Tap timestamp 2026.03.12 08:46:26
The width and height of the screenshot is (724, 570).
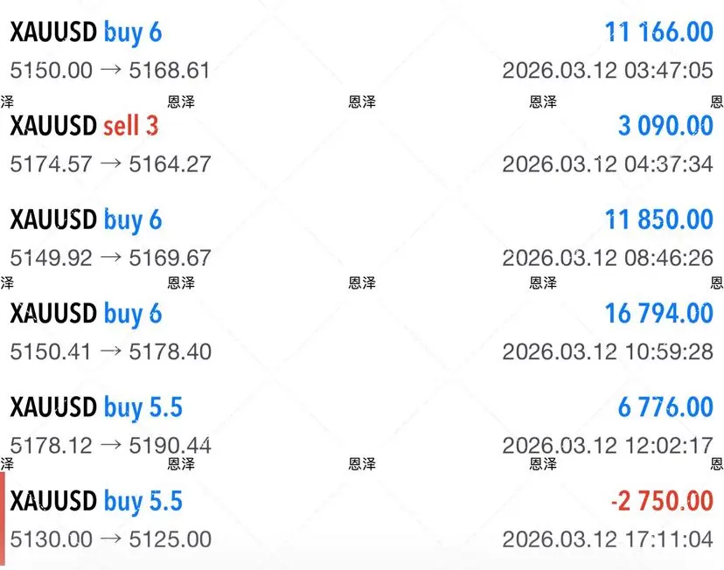coord(607,258)
